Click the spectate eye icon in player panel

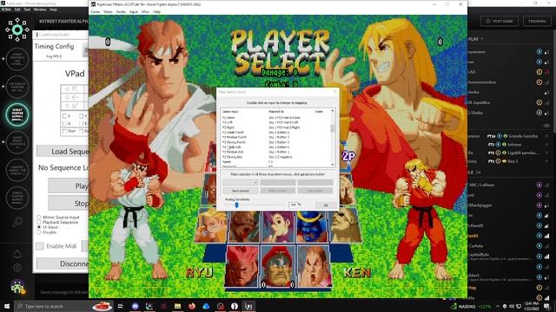(546, 125)
